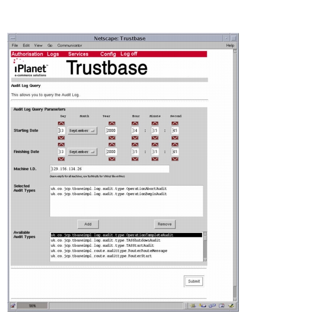Image resolution: width=312 pixels, height=325 pixels.
Task: Open Navigator from the component bar
Action: coord(193,306)
